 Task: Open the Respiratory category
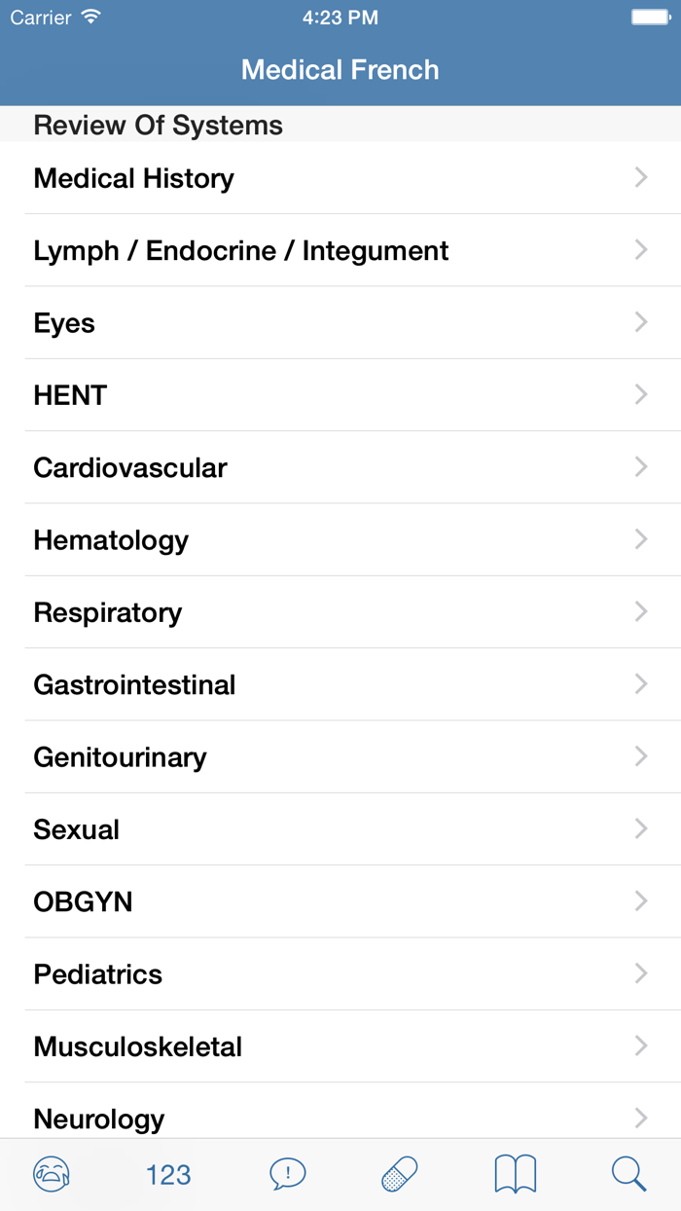tap(107, 611)
